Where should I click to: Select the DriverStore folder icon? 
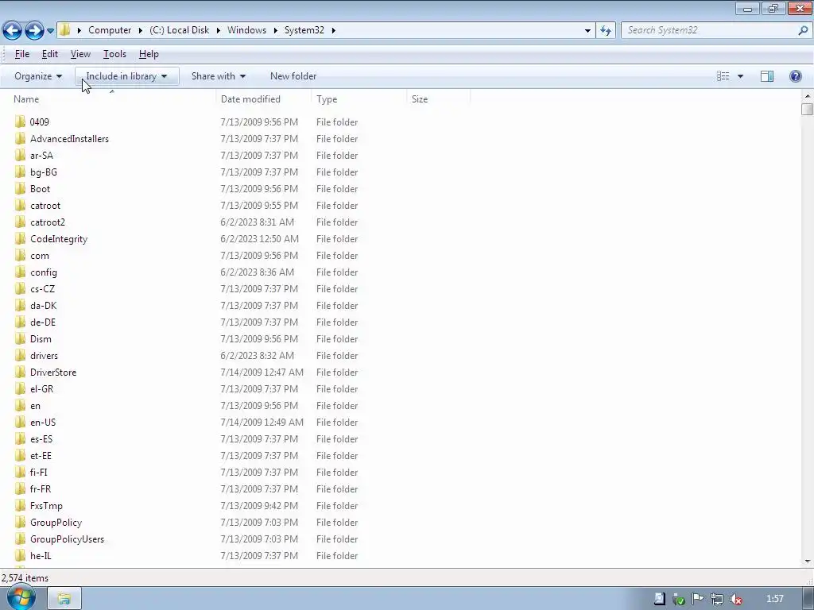pyautogui.click(x=20, y=372)
